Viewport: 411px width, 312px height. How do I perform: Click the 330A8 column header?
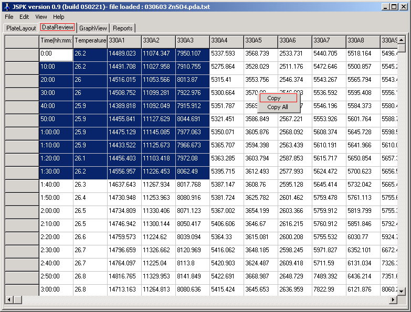363,42
